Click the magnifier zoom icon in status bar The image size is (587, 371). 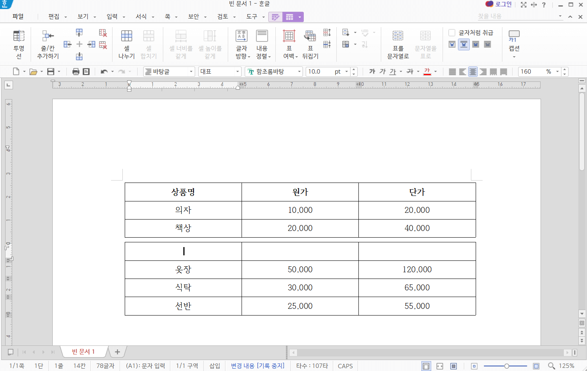(x=552, y=366)
